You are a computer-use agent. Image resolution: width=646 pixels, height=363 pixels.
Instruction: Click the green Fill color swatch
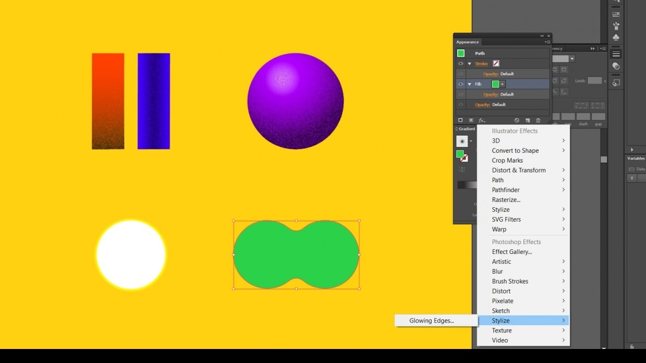(496, 84)
